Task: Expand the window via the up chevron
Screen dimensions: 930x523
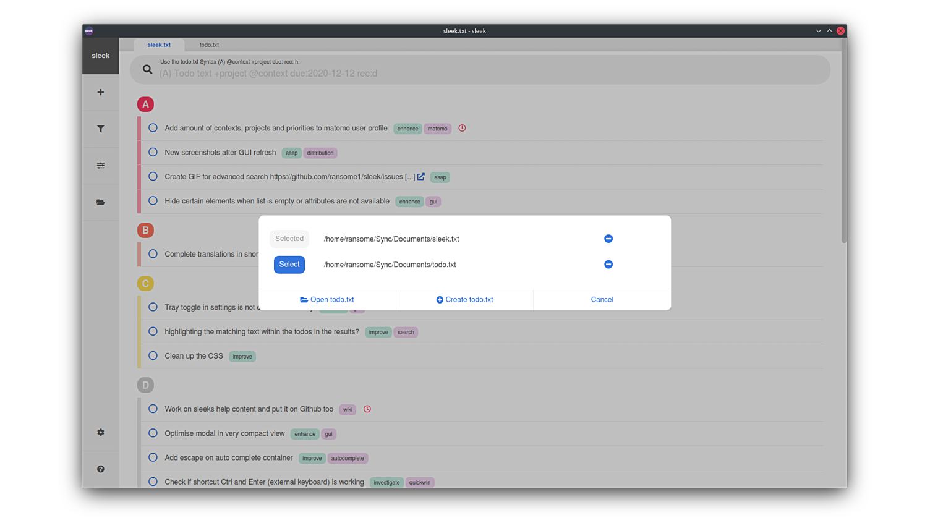Action: coord(829,30)
